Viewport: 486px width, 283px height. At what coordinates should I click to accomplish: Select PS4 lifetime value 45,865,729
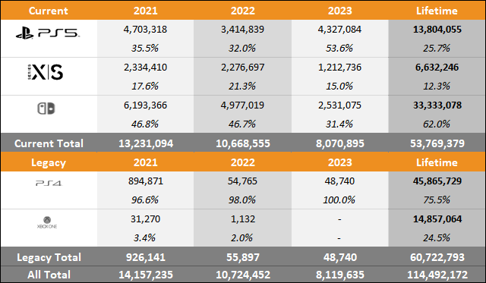(x=437, y=181)
